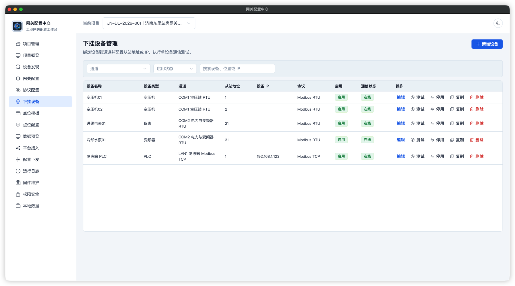复制 device 进线电表01
This screenshot has width=515, height=286.
(x=457, y=123)
